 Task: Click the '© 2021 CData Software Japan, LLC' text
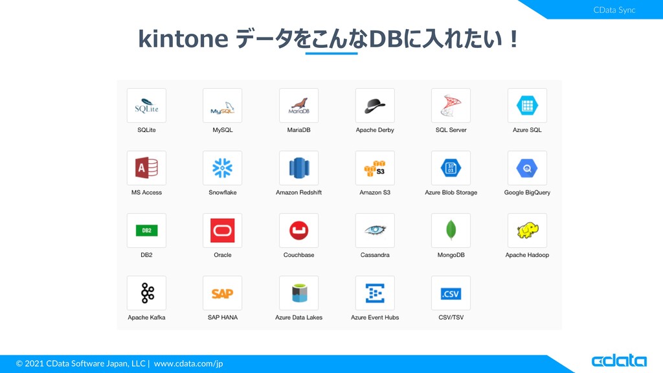[x=80, y=363]
